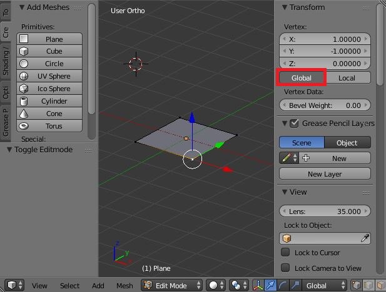This screenshot has height=292, width=386.
Task: Click the properties sidebar scrollbar
Action: pyautogui.click(x=380, y=44)
